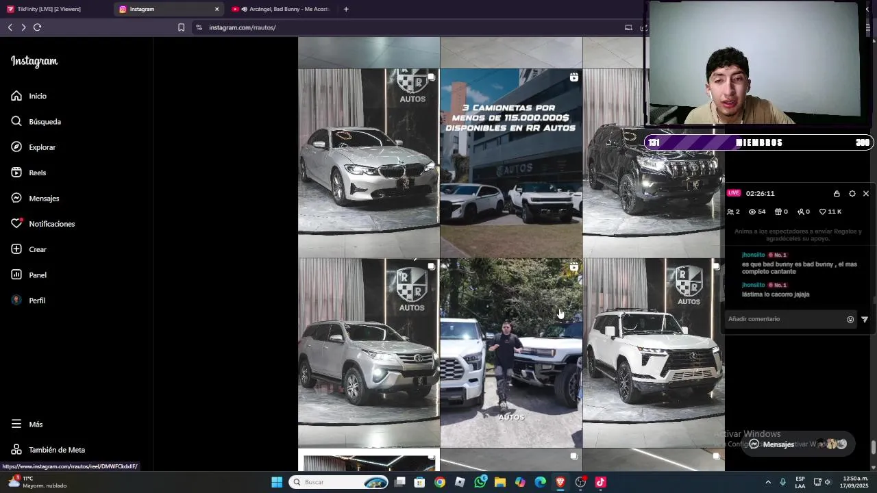Open the white Lexus SUV post
The image size is (877, 493).
click(x=654, y=353)
